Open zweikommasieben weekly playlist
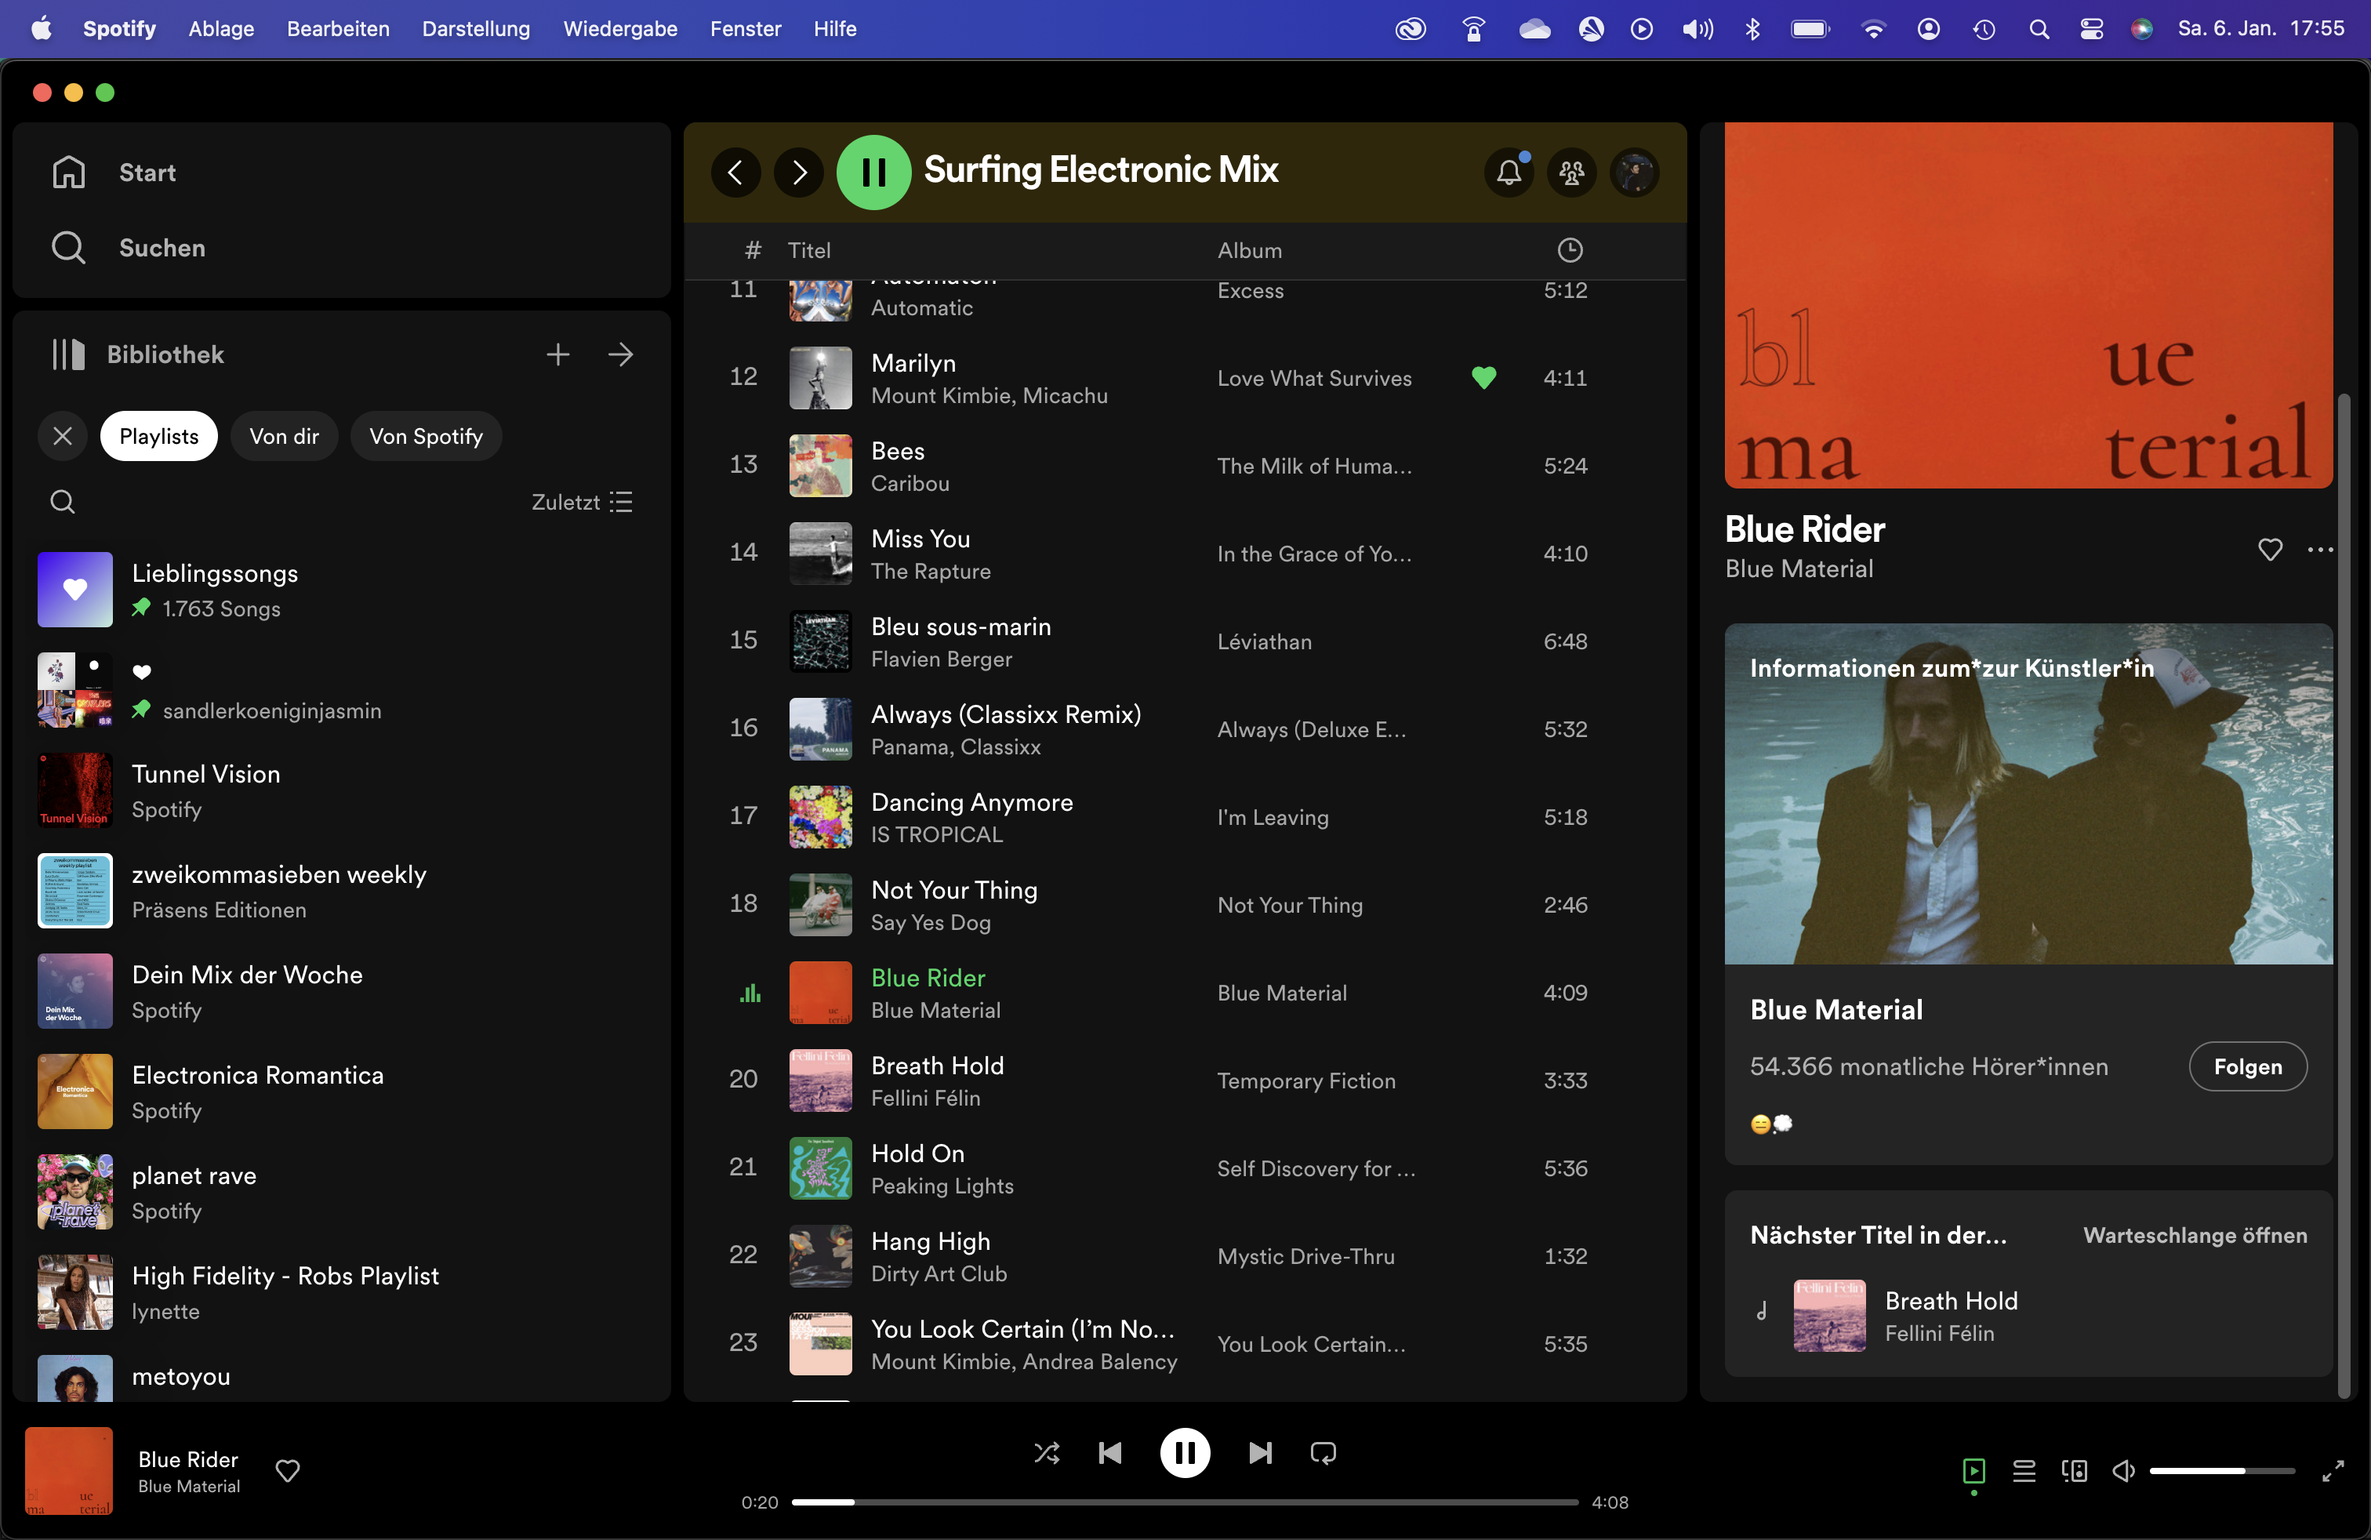This screenshot has height=1540, width=2371. pyautogui.click(x=342, y=892)
